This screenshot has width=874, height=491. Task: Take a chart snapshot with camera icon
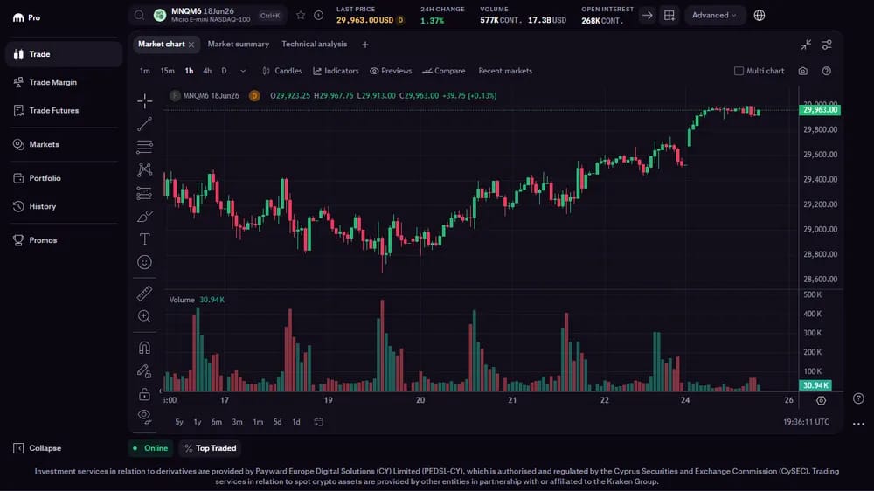802,71
